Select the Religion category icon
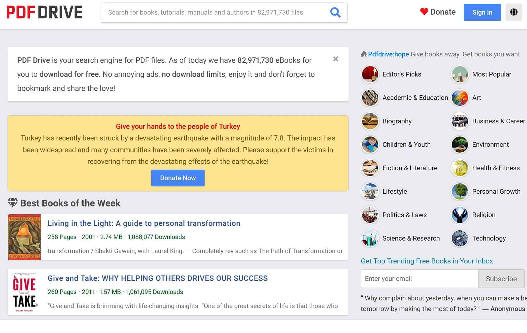 tap(460, 215)
